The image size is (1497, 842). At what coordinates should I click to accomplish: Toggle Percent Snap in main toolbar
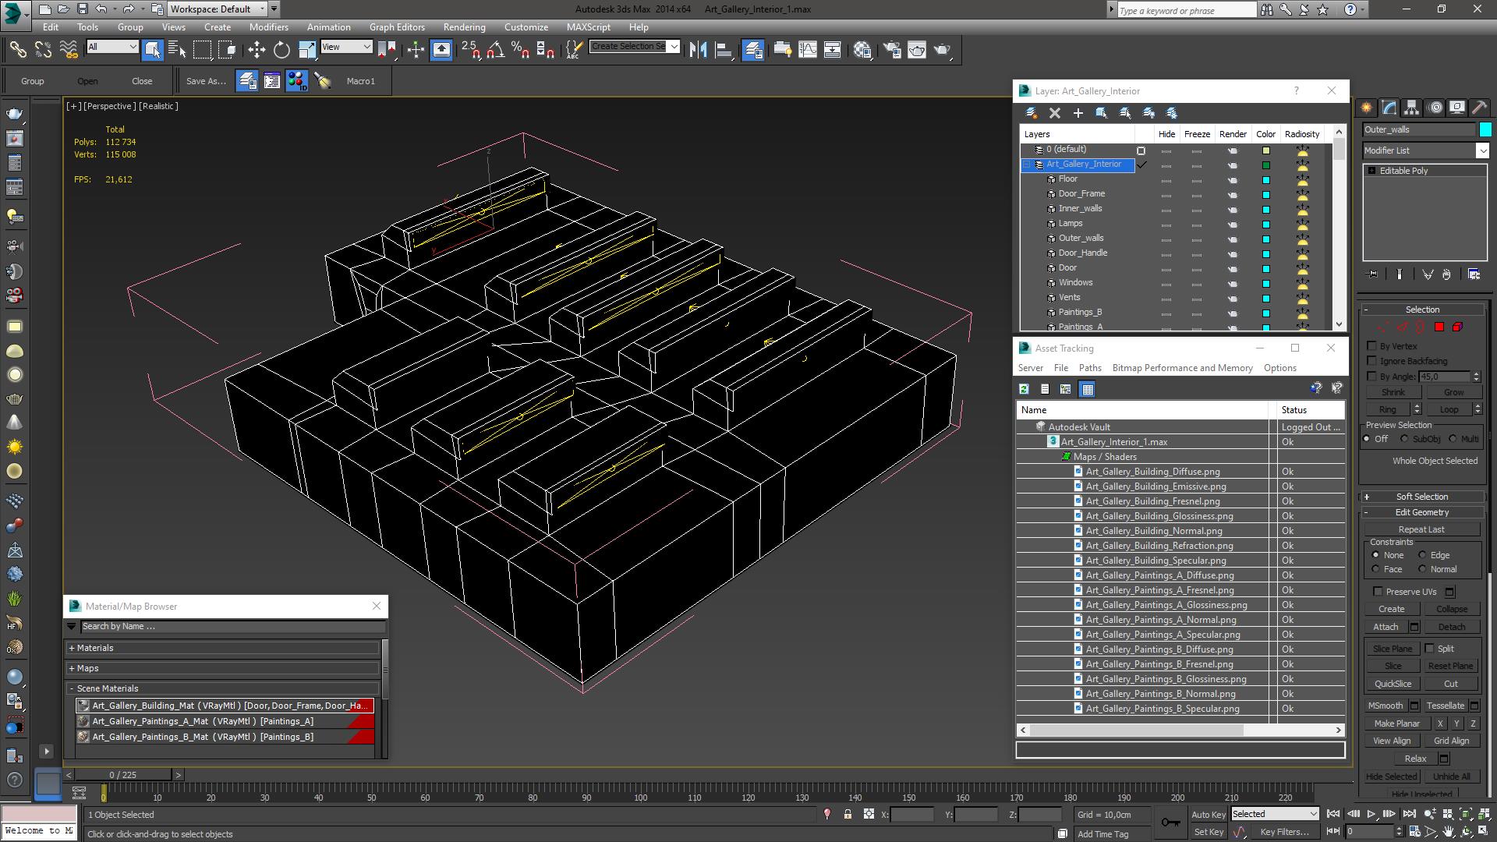click(520, 50)
